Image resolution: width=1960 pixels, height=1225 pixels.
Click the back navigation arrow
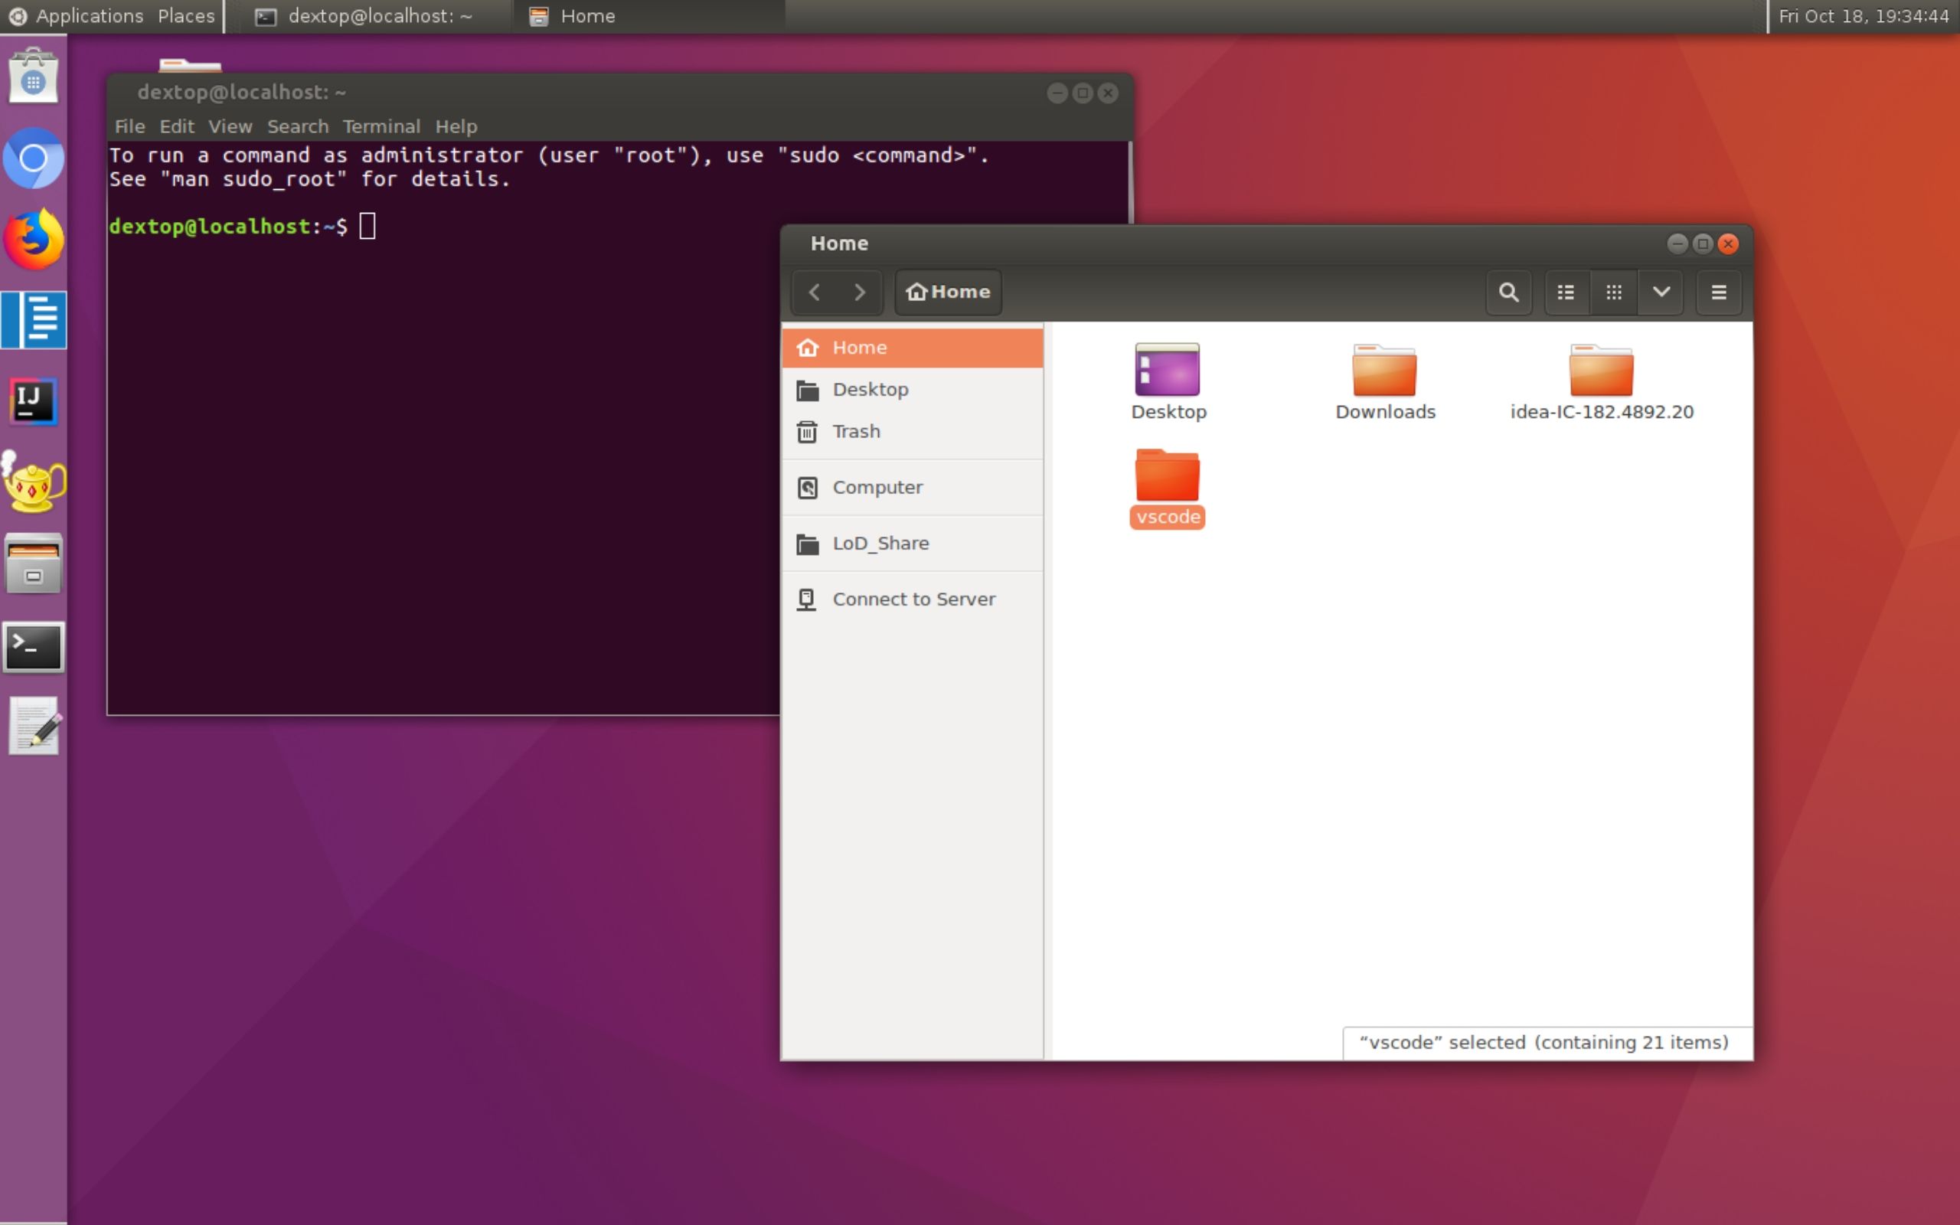click(x=814, y=292)
